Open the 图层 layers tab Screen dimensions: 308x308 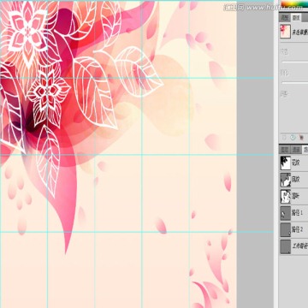pos(285,150)
